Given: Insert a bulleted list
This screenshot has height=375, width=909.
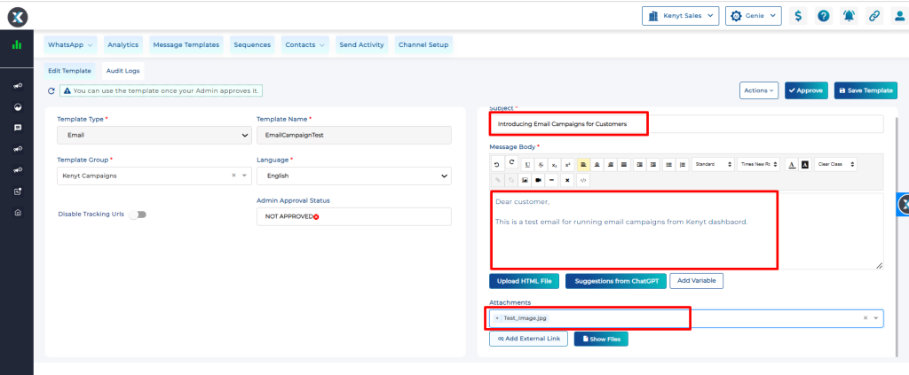Looking at the screenshot, I should pyautogui.click(x=668, y=164).
